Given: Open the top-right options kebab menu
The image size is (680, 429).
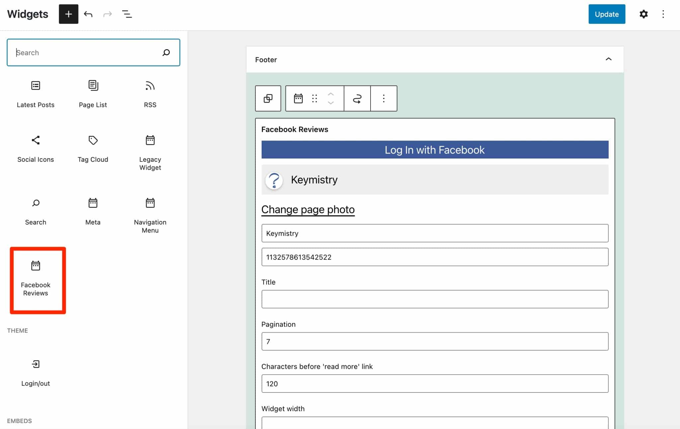Looking at the screenshot, I should point(663,14).
